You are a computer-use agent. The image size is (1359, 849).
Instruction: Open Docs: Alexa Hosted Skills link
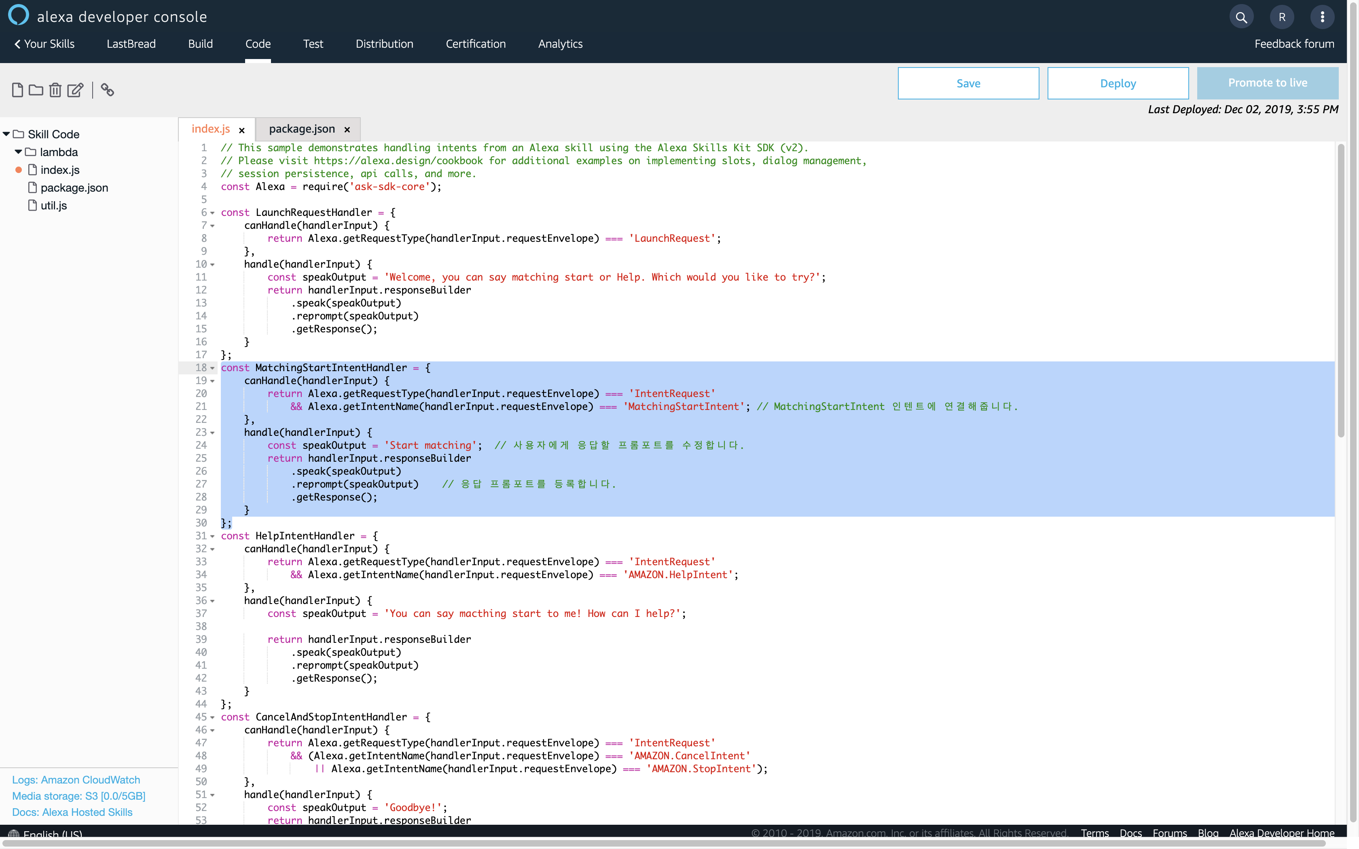point(72,813)
